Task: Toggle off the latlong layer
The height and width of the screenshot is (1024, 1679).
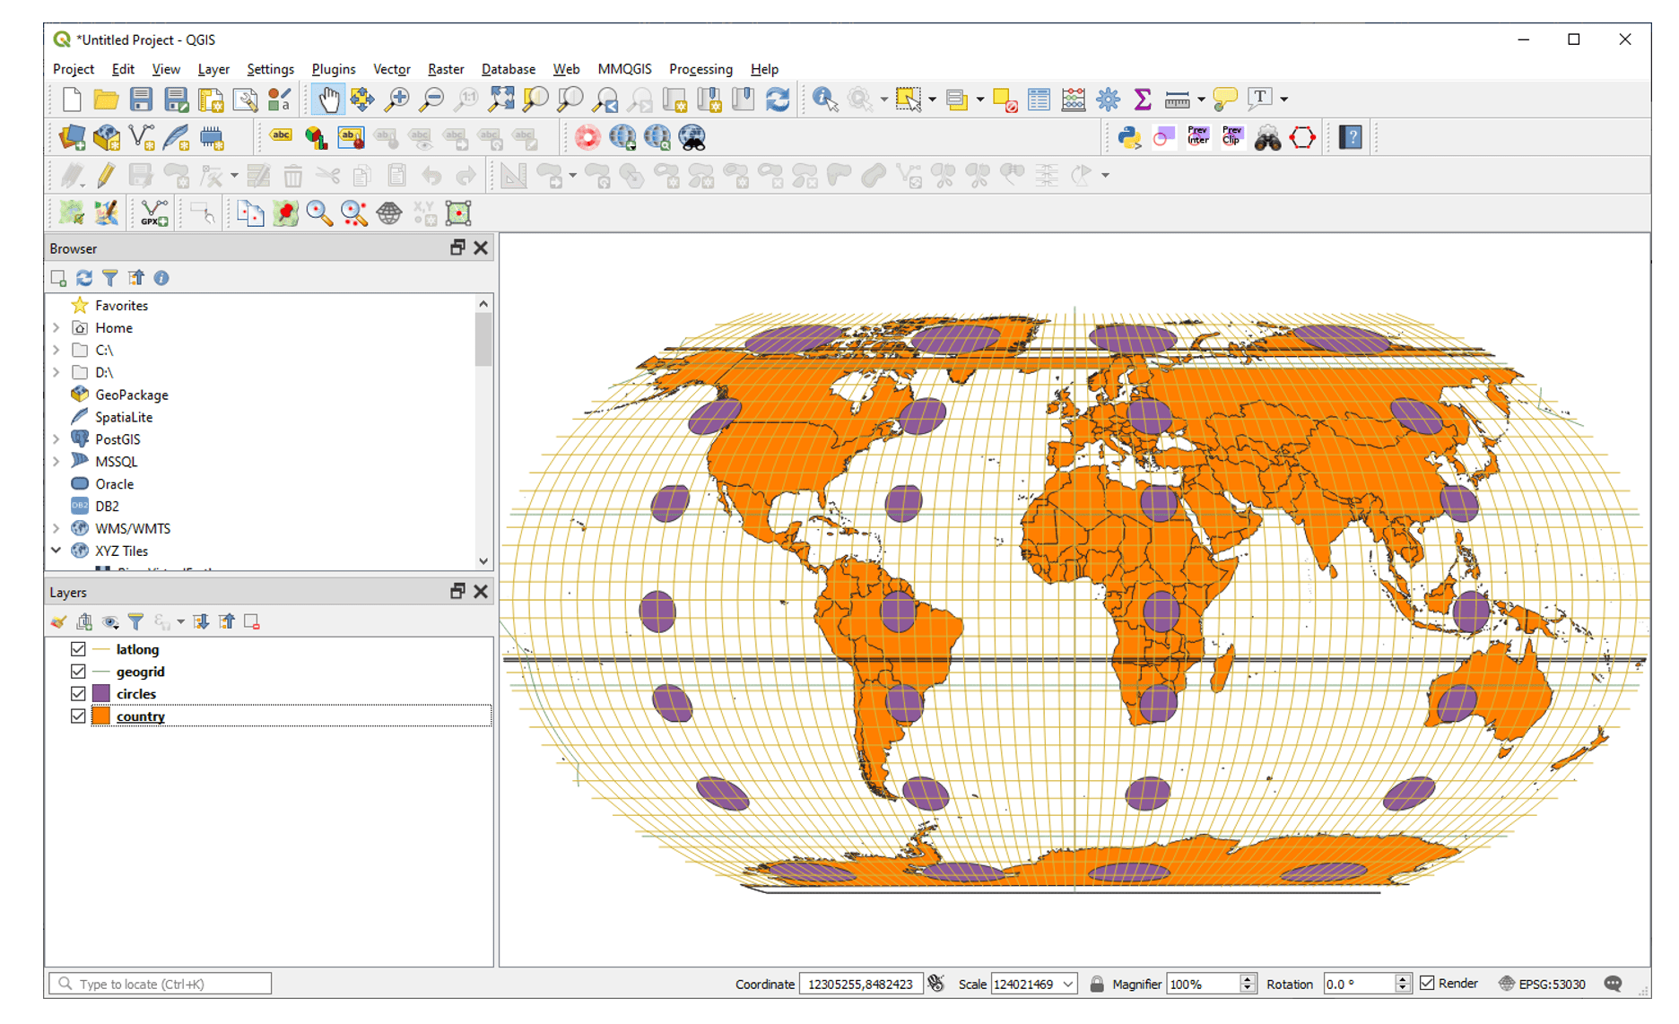Action: click(77, 648)
